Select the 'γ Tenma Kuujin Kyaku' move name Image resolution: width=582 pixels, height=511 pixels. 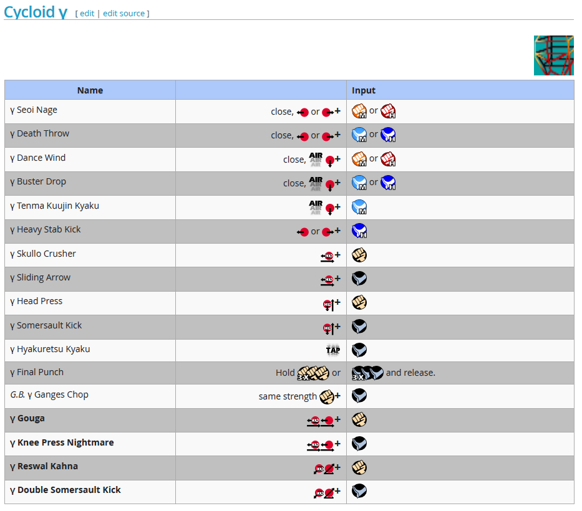[54, 206]
